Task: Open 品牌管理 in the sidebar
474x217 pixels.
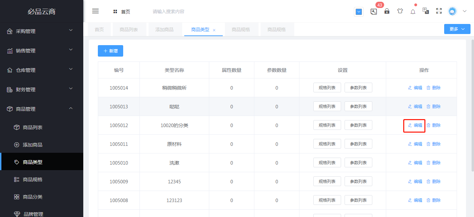Action: 42,213
